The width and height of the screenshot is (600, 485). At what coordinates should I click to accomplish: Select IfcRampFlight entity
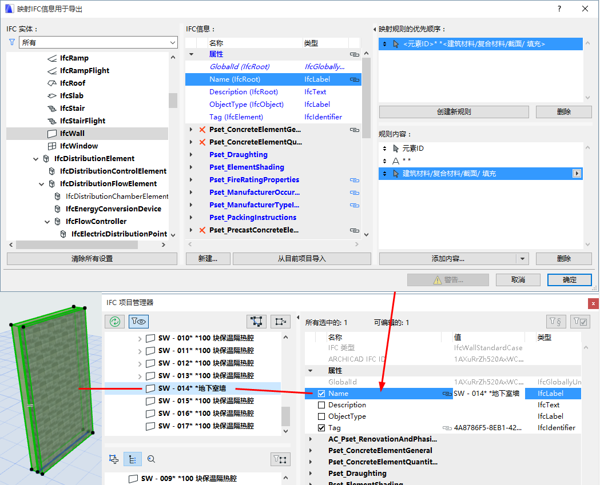(84, 71)
